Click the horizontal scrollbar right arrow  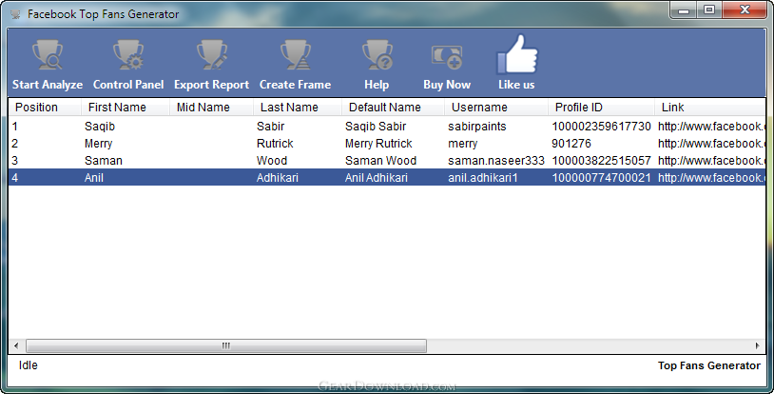(x=758, y=345)
